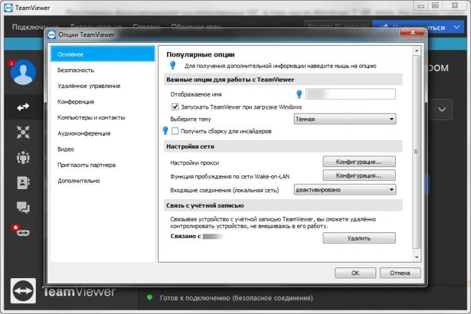The image size is (471, 314).
Task: Open the Подключение menu in main window
Action: tap(35, 27)
